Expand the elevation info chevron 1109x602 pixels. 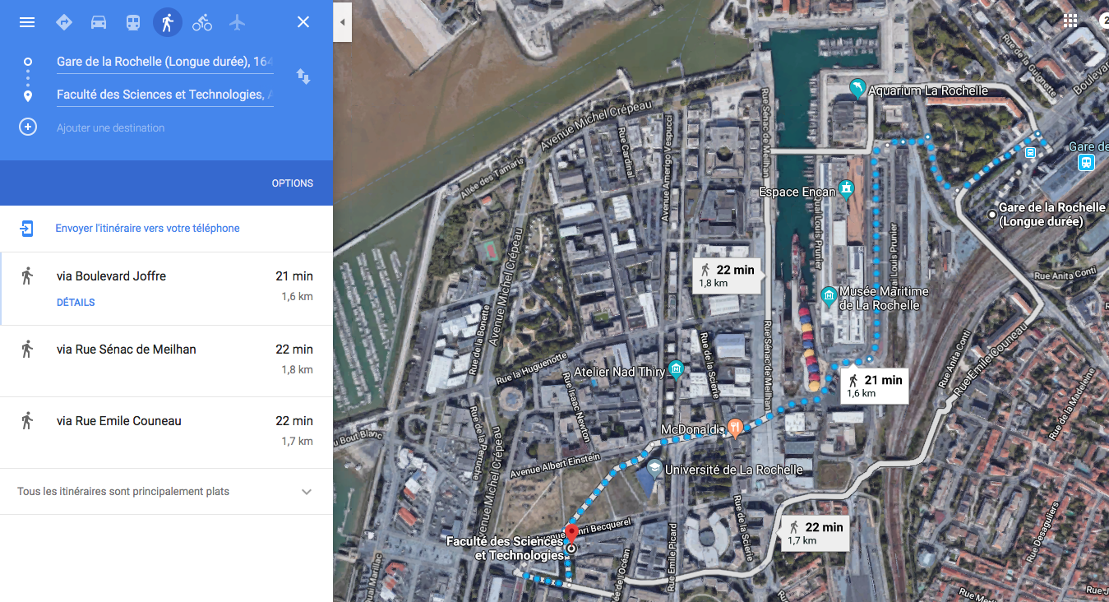coord(307,492)
